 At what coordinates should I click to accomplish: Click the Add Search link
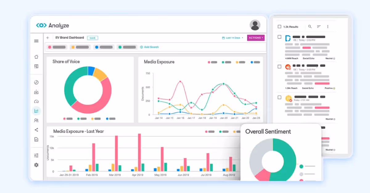coord(149,47)
